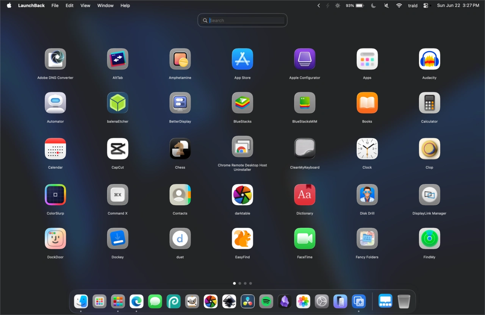Open Amphetamine app
The image size is (485, 315).
coord(180,59)
